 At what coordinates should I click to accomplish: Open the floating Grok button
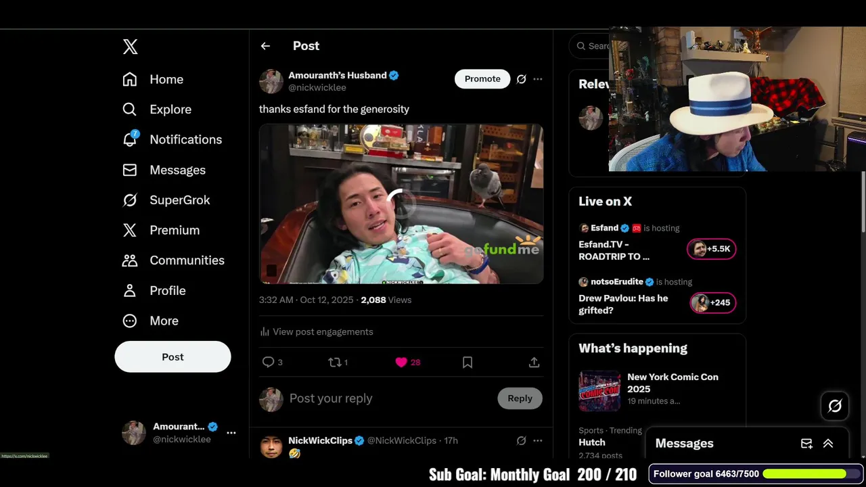835,406
